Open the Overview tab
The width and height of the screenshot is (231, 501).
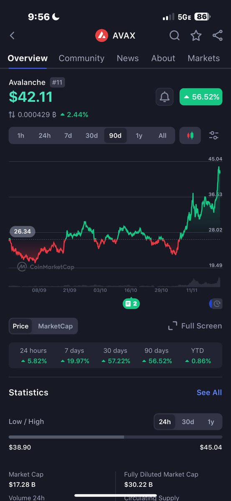pyautogui.click(x=28, y=58)
